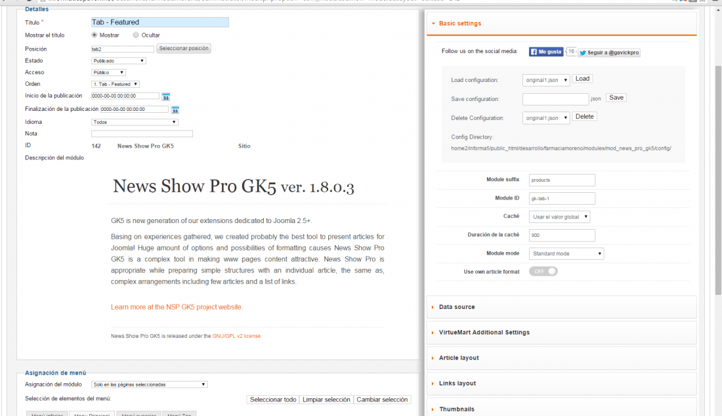
Task: Click the Duración de la caché field
Action: pyautogui.click(x=562, y=235)
